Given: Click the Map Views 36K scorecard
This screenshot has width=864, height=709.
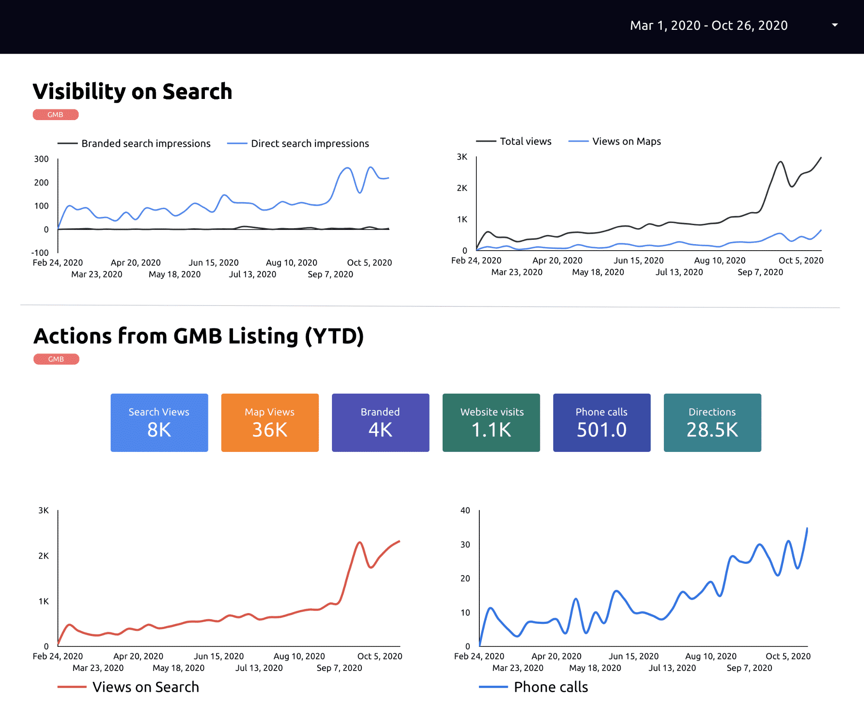Looking at the screenshot, I should 270,422.
